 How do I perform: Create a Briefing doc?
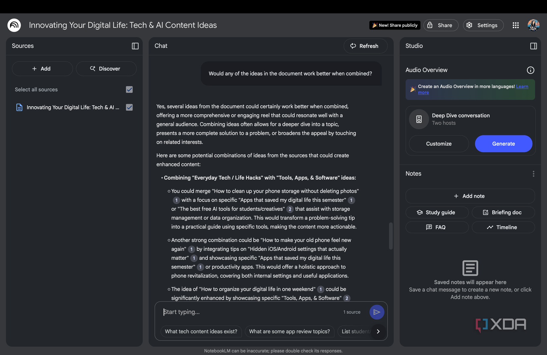click(x=503, y=212)
